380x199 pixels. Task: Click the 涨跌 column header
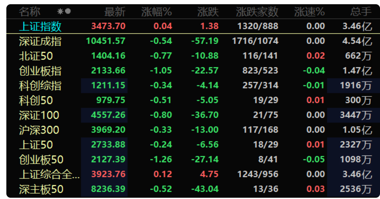(208, 12)
